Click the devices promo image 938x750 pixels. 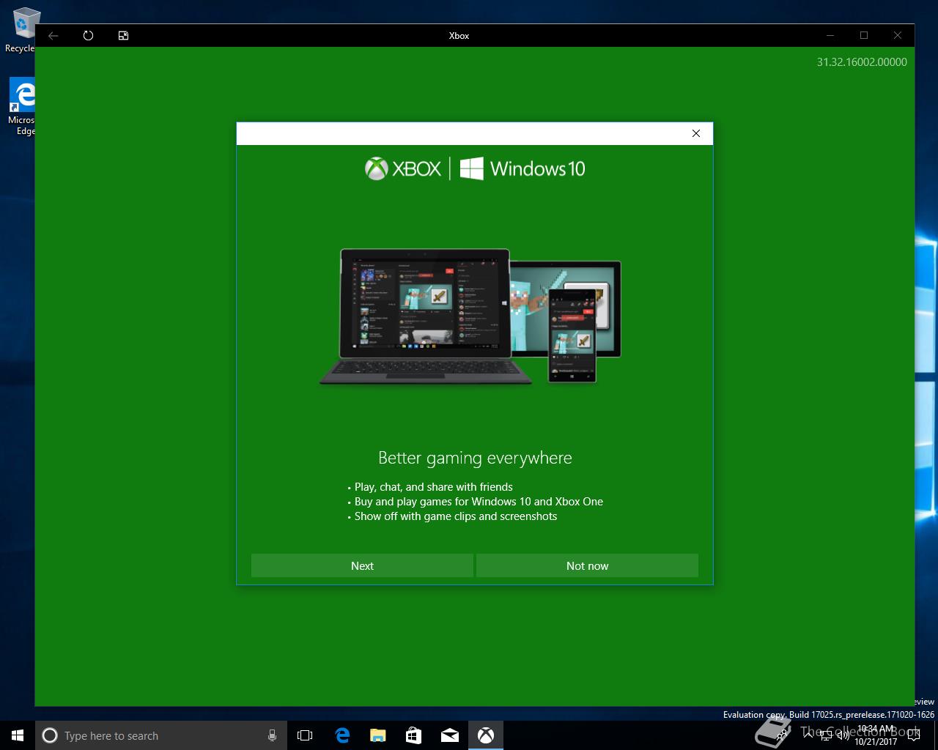[x=470, y=316]
